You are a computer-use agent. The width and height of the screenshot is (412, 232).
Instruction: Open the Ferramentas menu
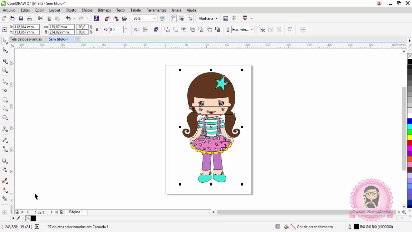(x=156, y=10)
